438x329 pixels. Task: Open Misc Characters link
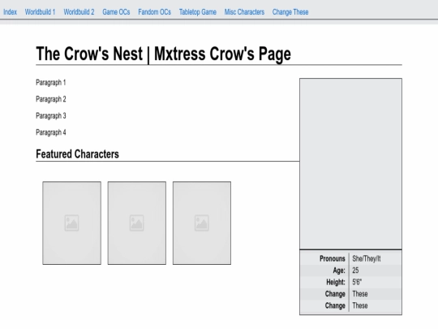[244, 12]
